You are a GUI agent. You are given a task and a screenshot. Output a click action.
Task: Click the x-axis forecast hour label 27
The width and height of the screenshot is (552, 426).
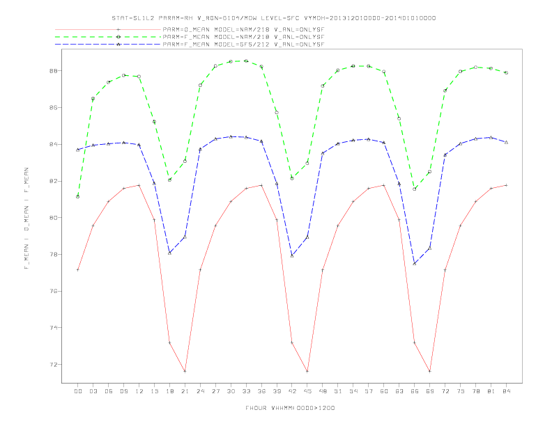215,391
